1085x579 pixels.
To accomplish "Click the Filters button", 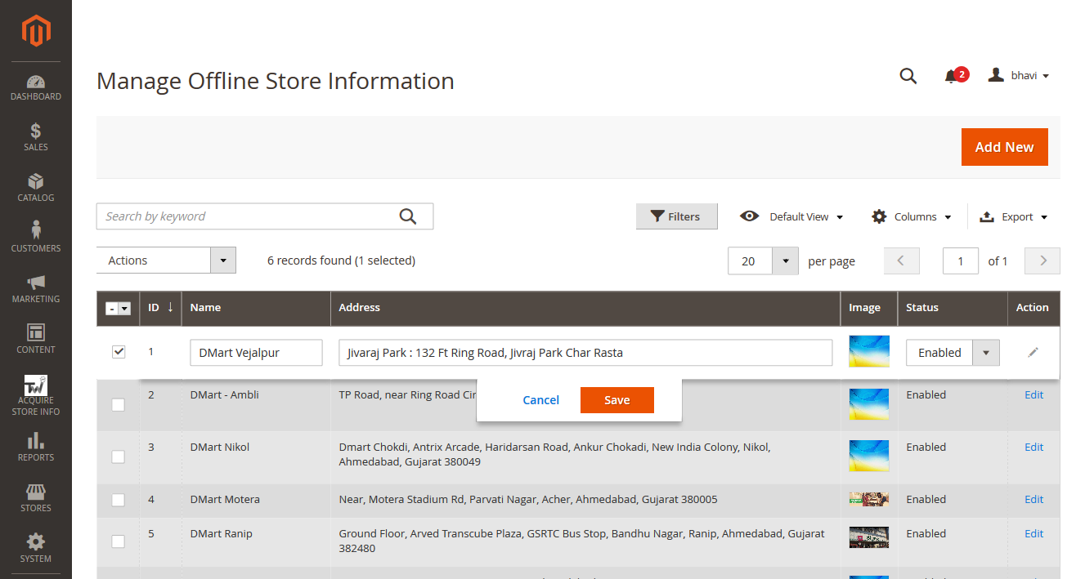I will (x=676, y=216).
